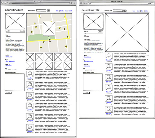This screenshot has height=138, width=155.
Task: Click the Favorite button in Image View
Action: click(100, 31)
